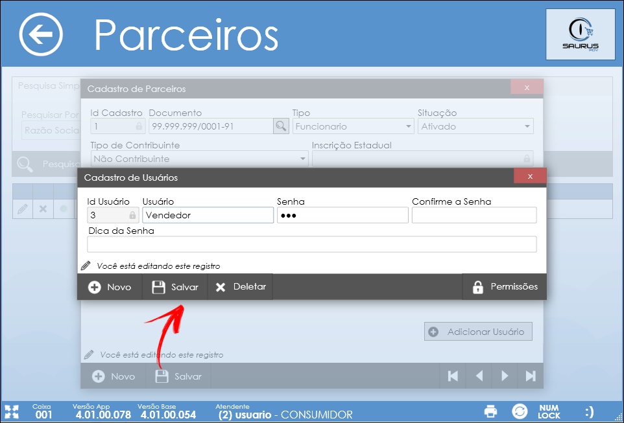
Task: Delete the user with the Deletar button
Action: tap(240, 287)
